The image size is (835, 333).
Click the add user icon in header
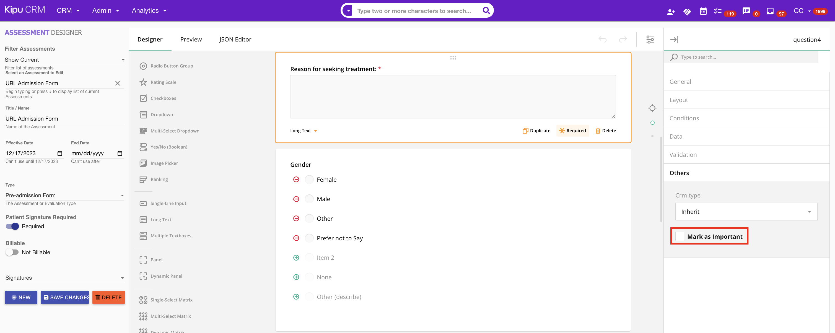tap(671, 12)
